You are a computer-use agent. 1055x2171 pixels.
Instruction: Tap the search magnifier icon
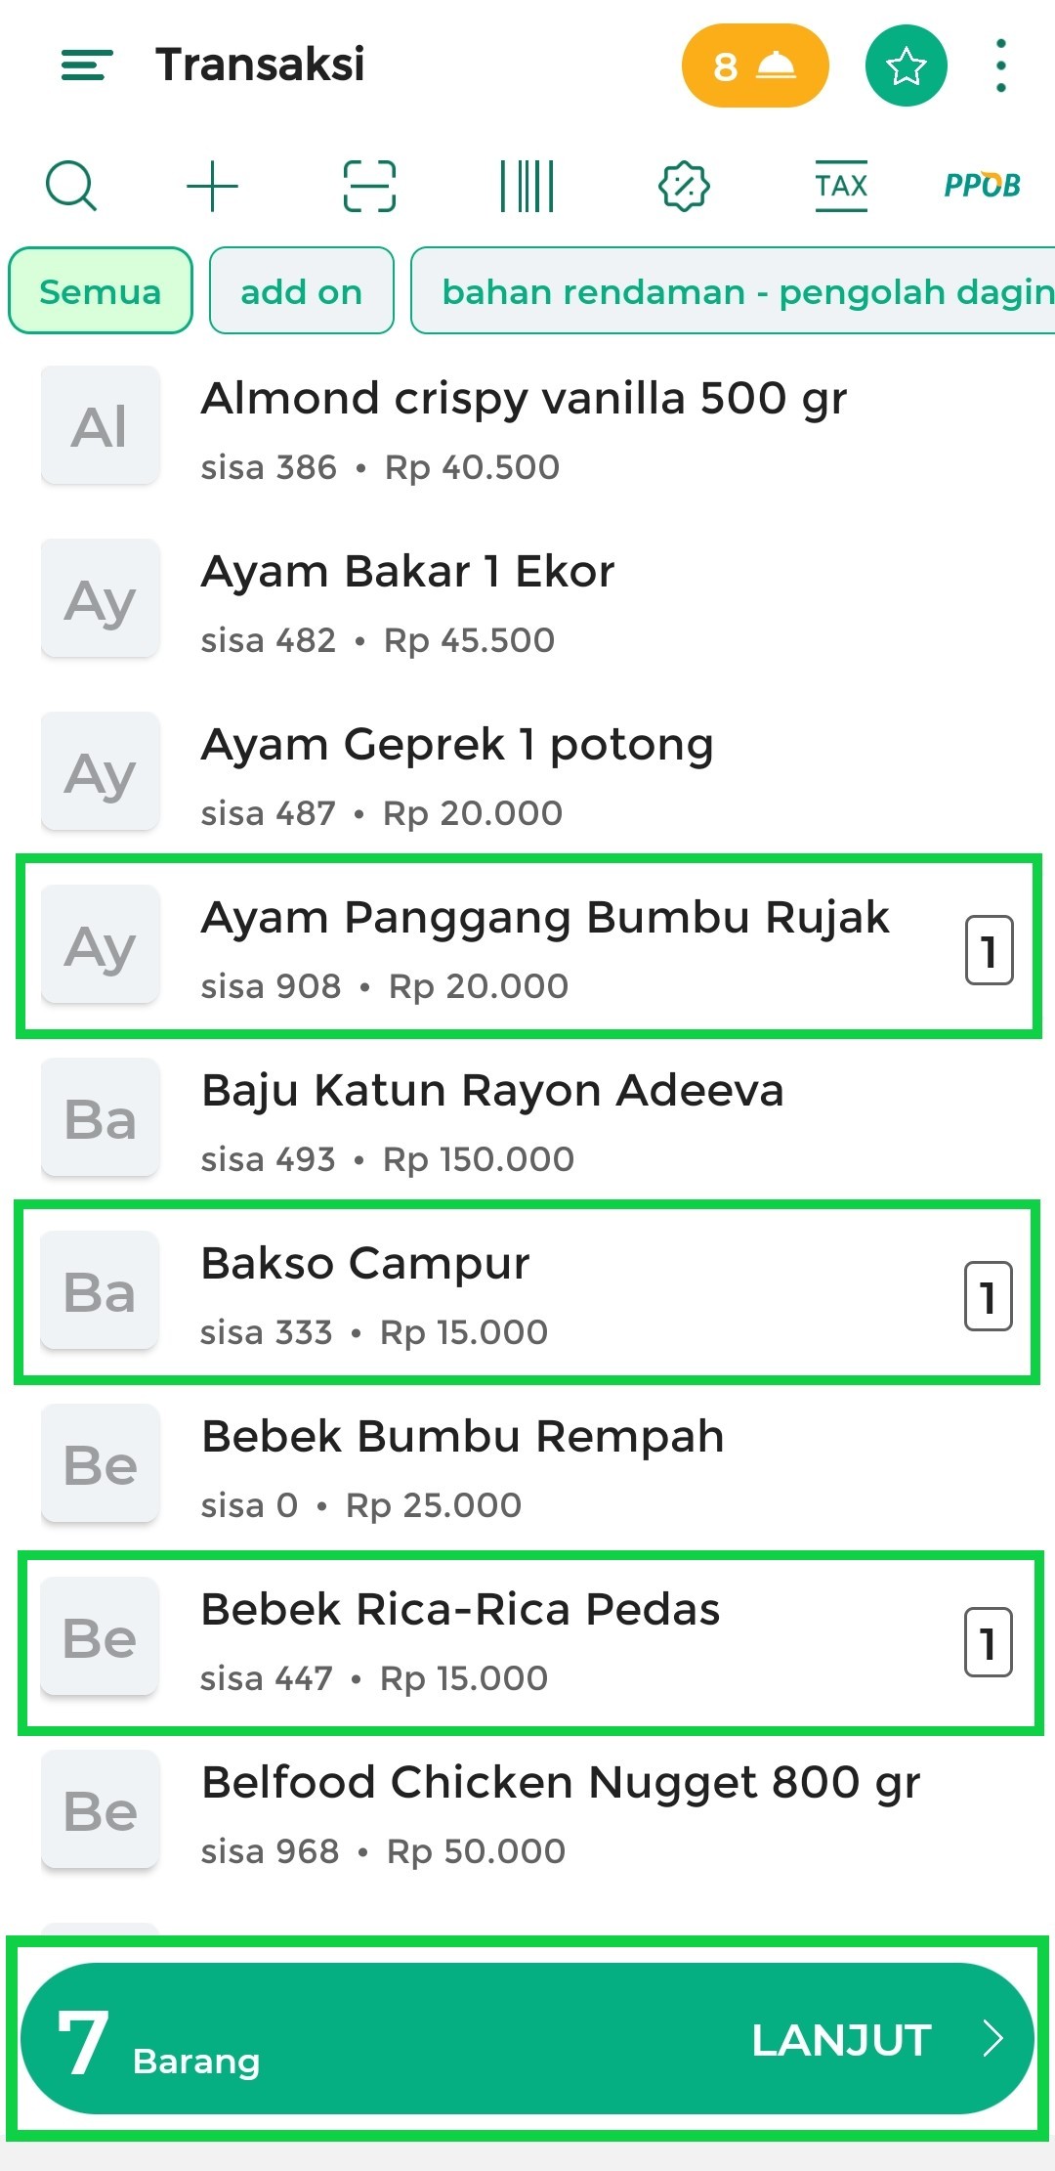pos(71,186)
